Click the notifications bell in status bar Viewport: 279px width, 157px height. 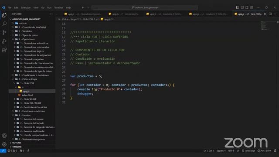pyautogui.click(x=275, y=150)
